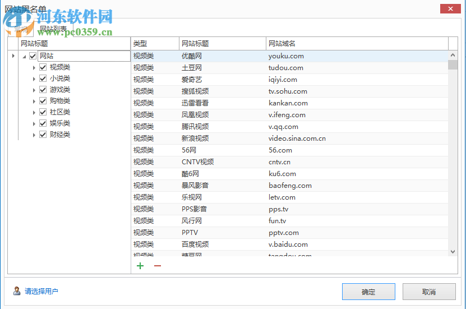The height and width of the screenshot is (309, 466).
Task: Click the green plus add website icon
Action: 140,266
